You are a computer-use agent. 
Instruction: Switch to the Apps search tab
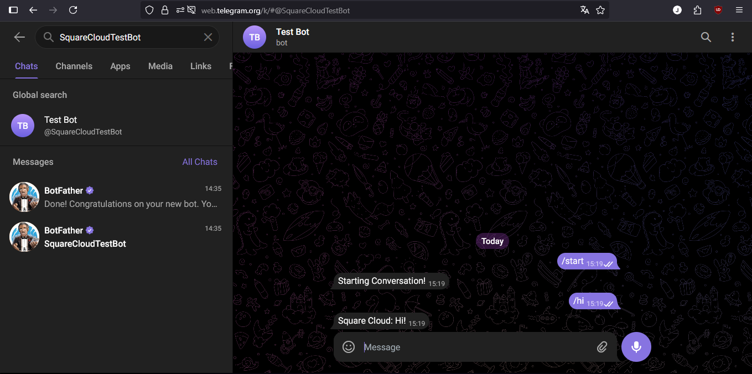[120, 66]
